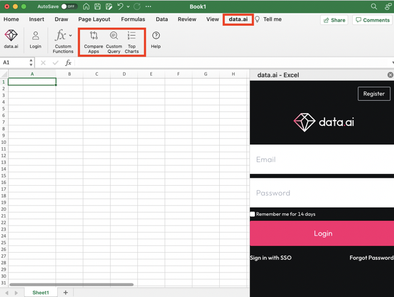Image resolution: width=394 pixels, height=297 pixels.
Task: Open the Comments button
Action: click(372, 20)
